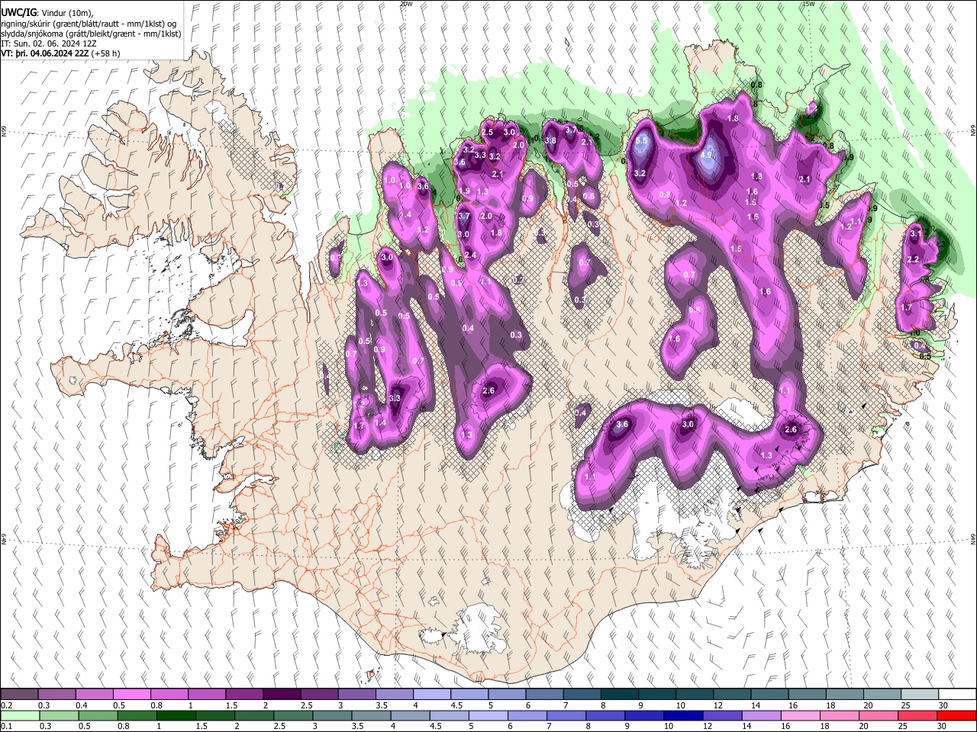Pick the palest green swatch labeled 0.1

click(20, 715)
